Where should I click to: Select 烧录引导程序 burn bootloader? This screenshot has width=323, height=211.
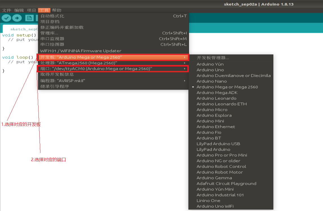55,86
